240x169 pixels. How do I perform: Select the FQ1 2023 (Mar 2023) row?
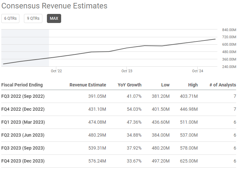pos(23,122)
